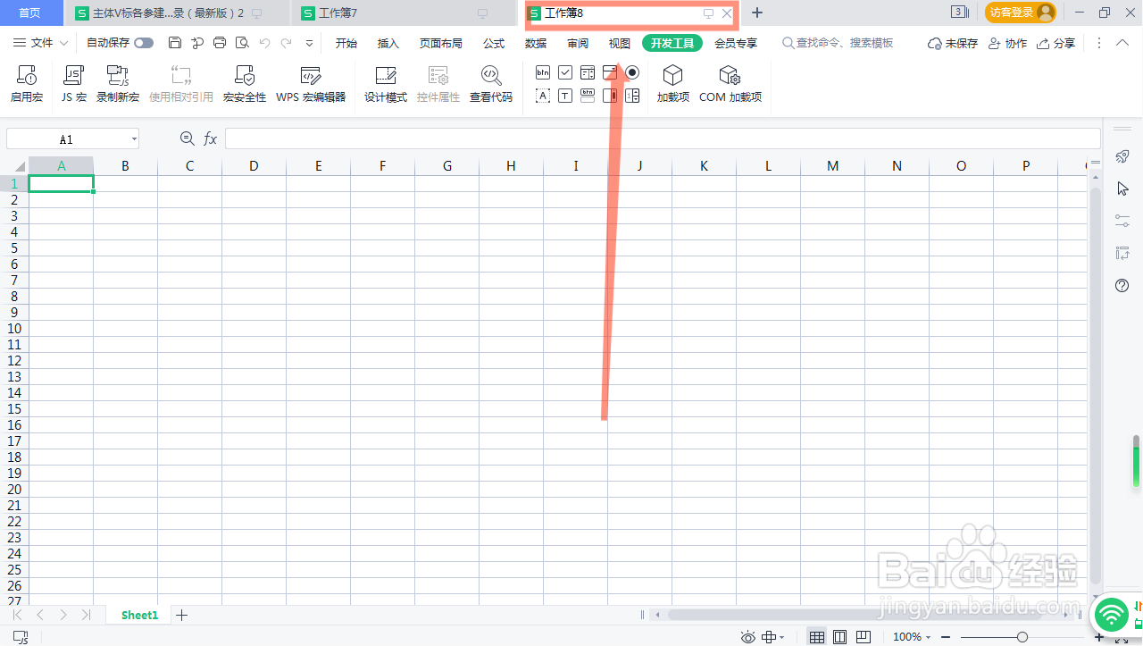Insert a radio button control

pyautogui.click(x=632, y=72)
